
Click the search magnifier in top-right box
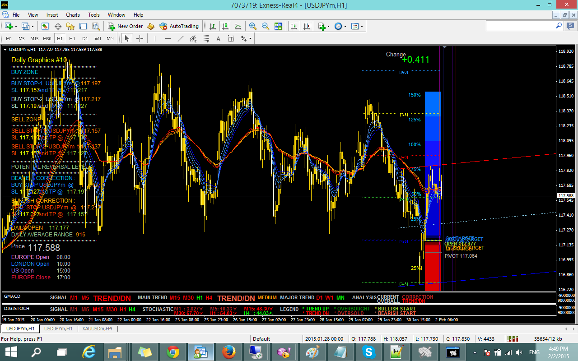[559, 26]
